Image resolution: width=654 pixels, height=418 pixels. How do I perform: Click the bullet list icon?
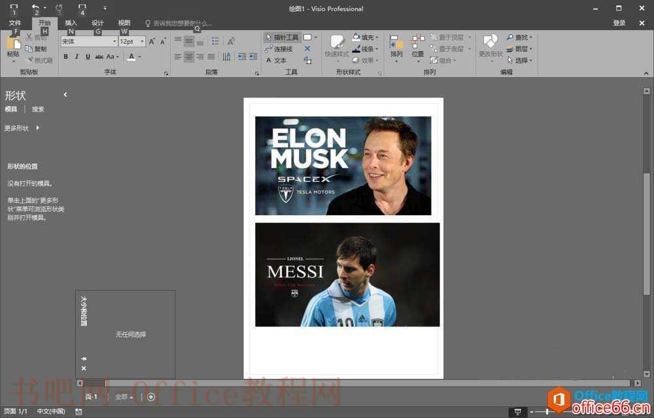click(x=215, y=41)
